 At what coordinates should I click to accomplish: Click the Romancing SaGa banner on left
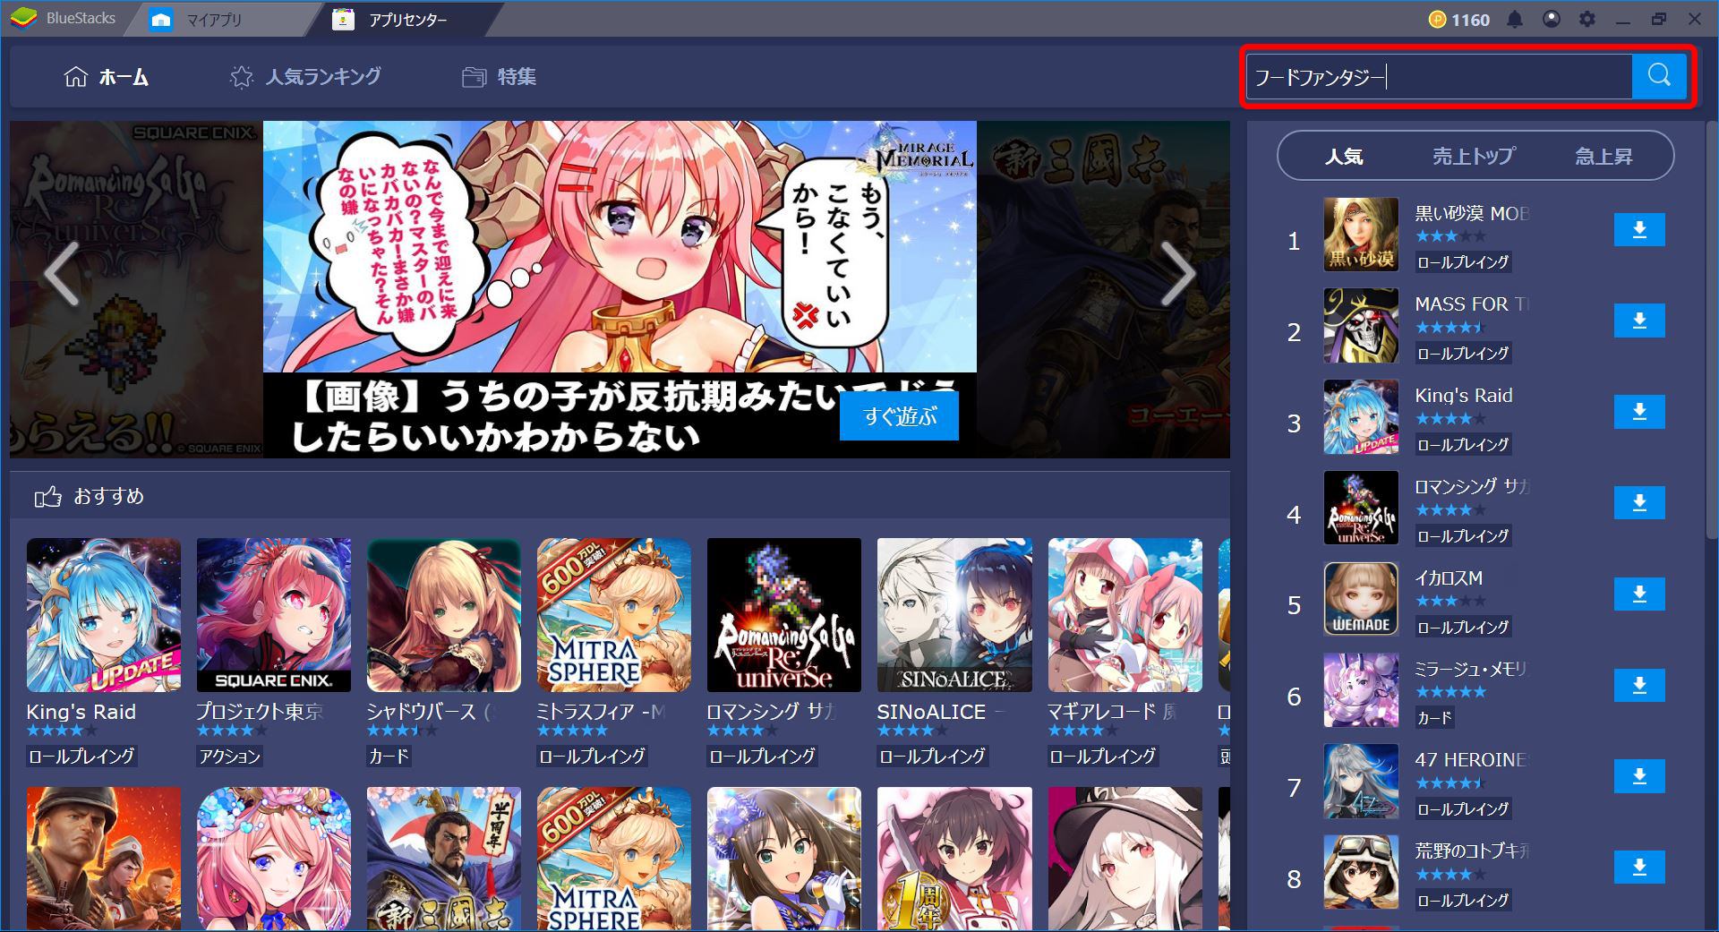[x=136, y=289]
